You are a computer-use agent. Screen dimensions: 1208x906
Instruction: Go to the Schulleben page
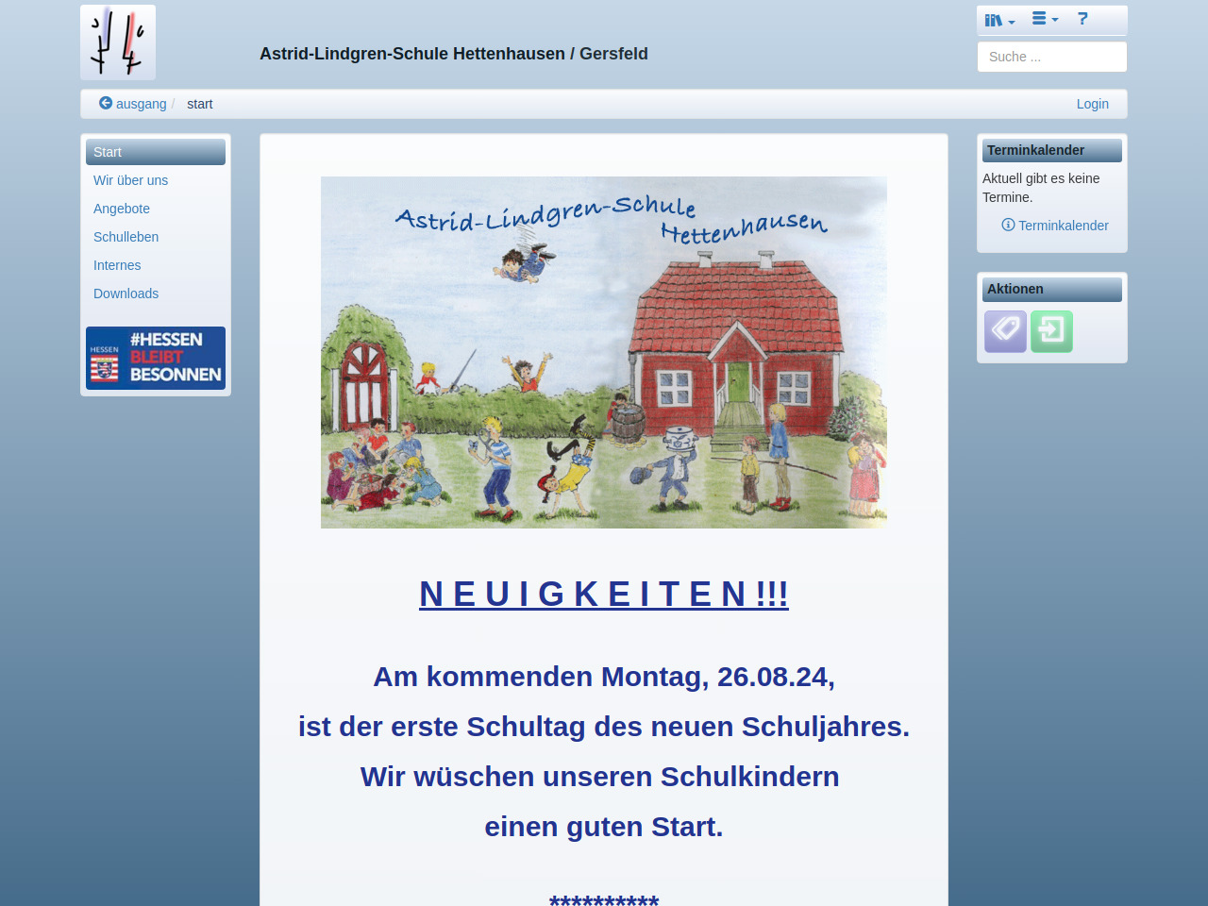[126, 237]
